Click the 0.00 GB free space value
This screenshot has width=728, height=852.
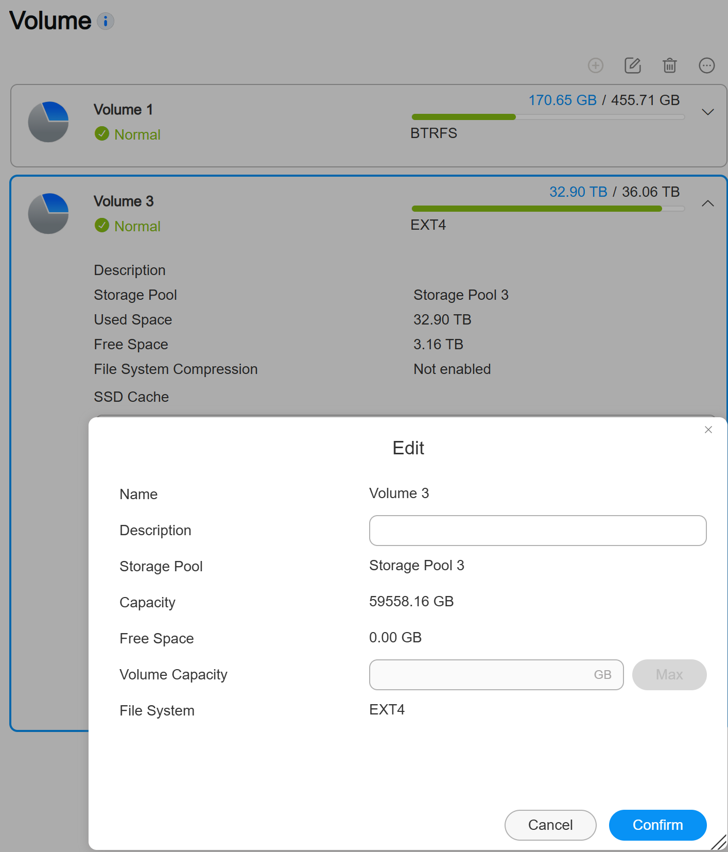click(x=395, y=637)
